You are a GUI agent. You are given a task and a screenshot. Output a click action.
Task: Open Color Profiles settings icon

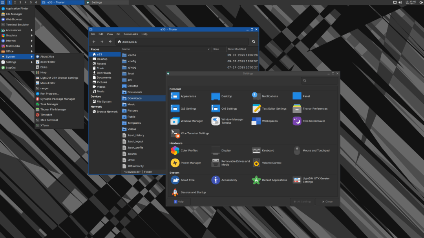[175, 150]
